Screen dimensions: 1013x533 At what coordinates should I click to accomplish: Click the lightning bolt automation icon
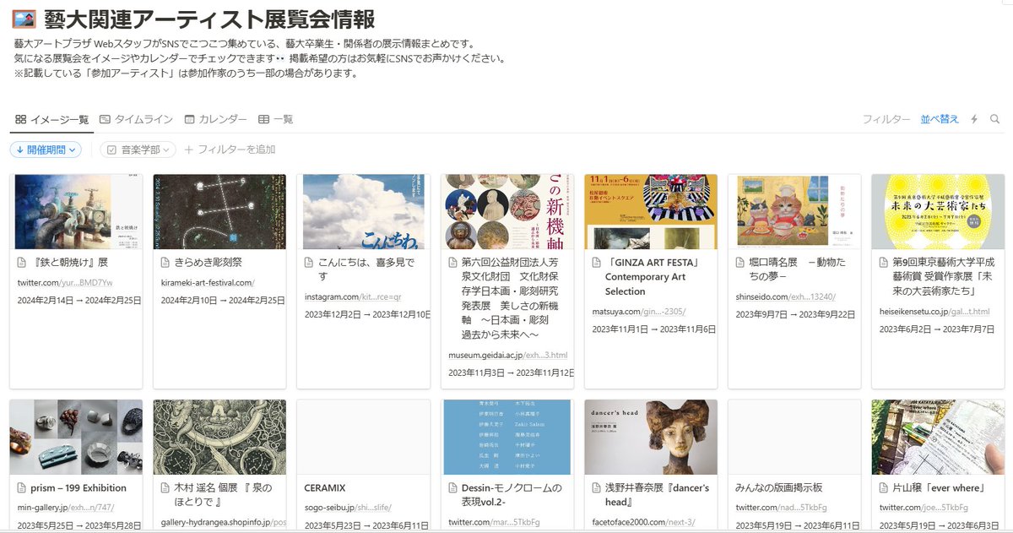974,119
